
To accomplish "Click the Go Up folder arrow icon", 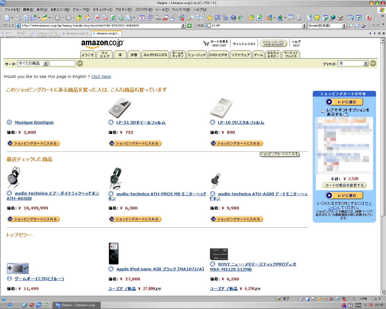I will tap(79, 18).
